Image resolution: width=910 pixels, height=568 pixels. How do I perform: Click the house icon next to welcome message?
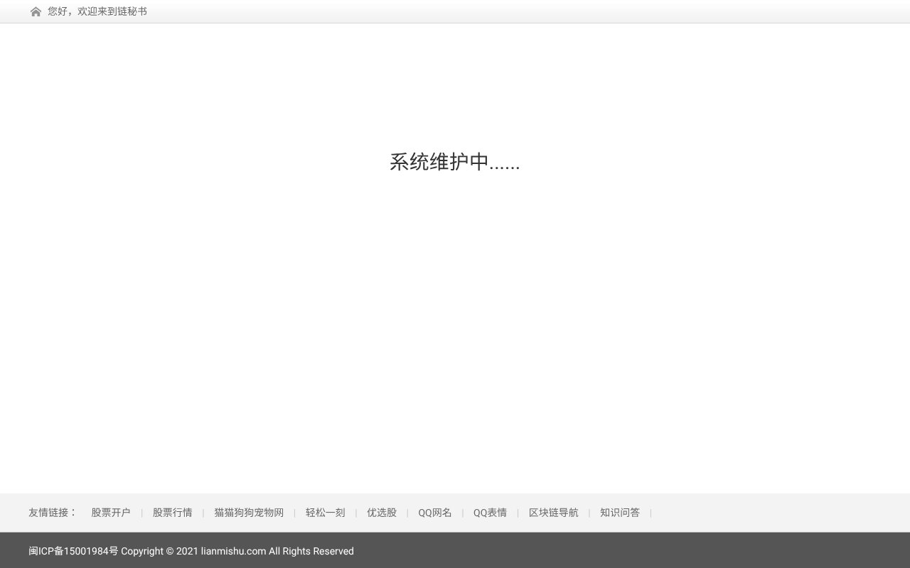point(36,11)
